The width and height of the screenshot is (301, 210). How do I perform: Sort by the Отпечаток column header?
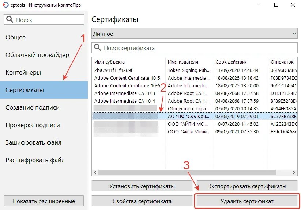pos(283,62)
